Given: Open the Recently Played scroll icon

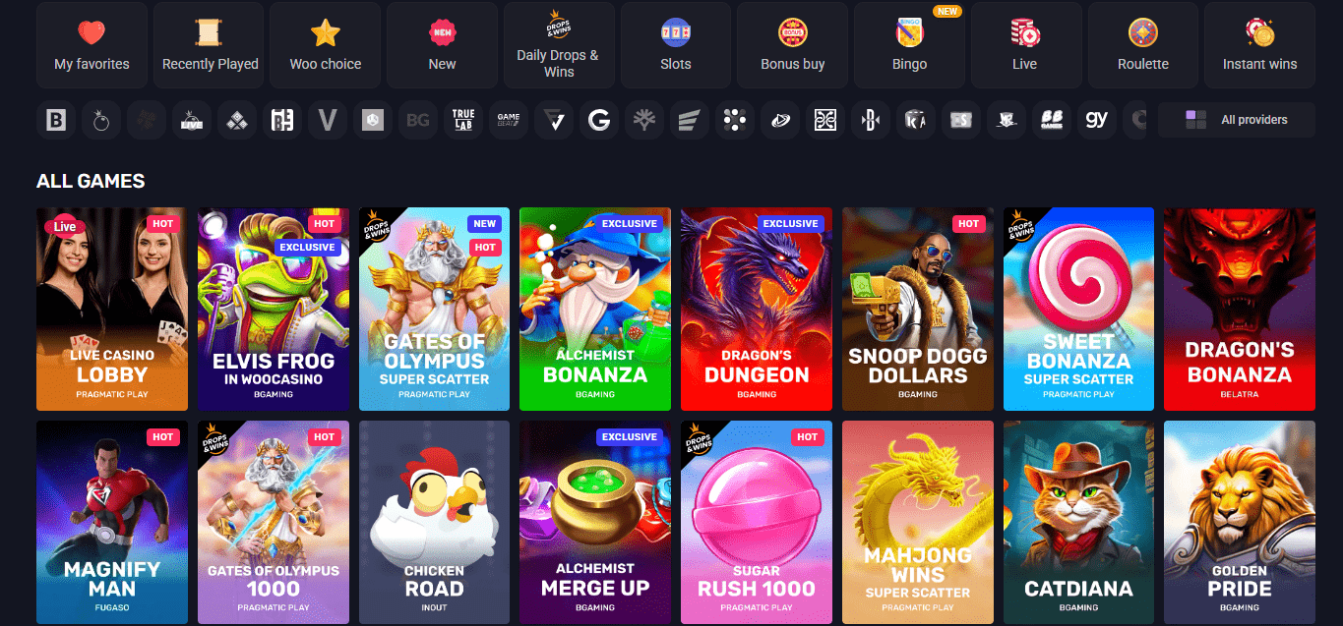Looking at the screenshot, I should 209,29.
